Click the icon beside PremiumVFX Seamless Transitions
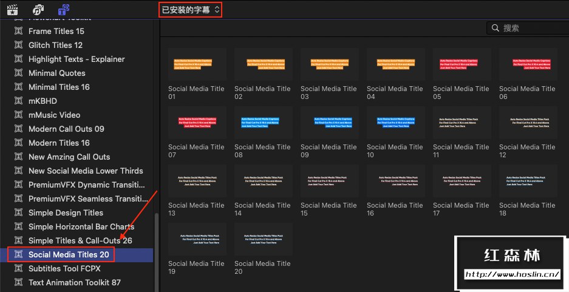 click(18, 199)
